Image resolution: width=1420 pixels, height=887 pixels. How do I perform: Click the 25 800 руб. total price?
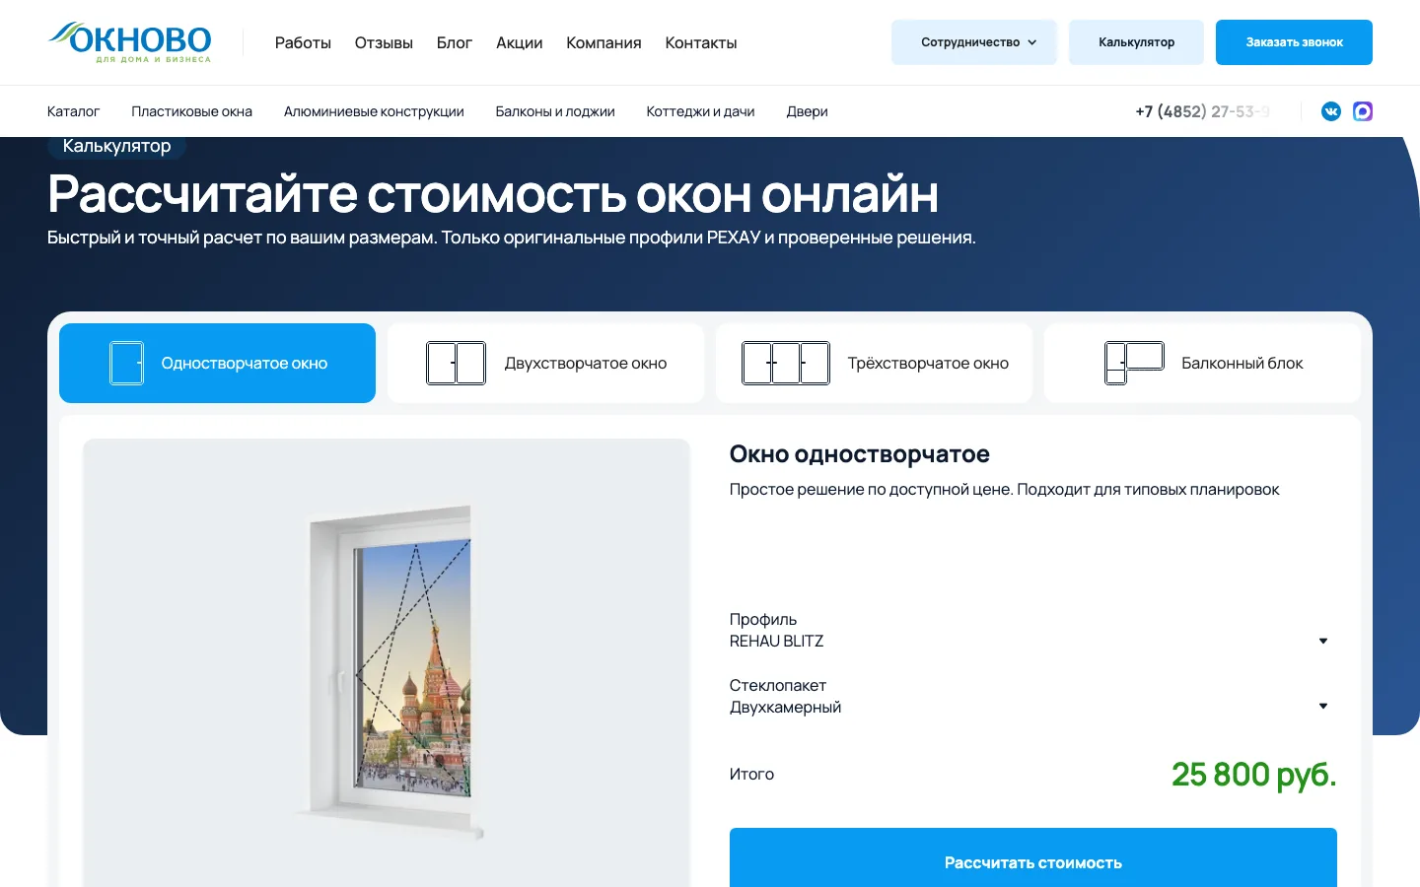[x=1253, y=775]
